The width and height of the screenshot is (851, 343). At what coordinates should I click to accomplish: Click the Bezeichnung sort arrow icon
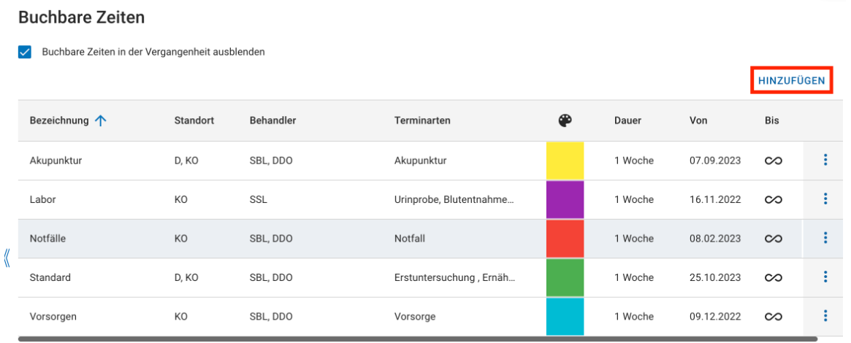pos(101,120)
